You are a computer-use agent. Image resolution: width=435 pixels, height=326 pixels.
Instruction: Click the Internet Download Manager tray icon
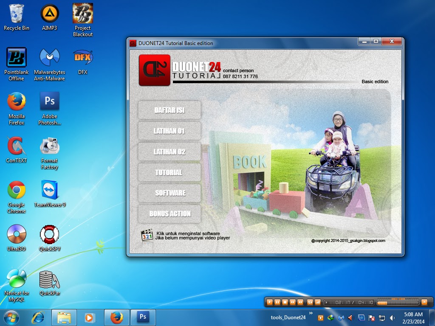coord(330,318)
